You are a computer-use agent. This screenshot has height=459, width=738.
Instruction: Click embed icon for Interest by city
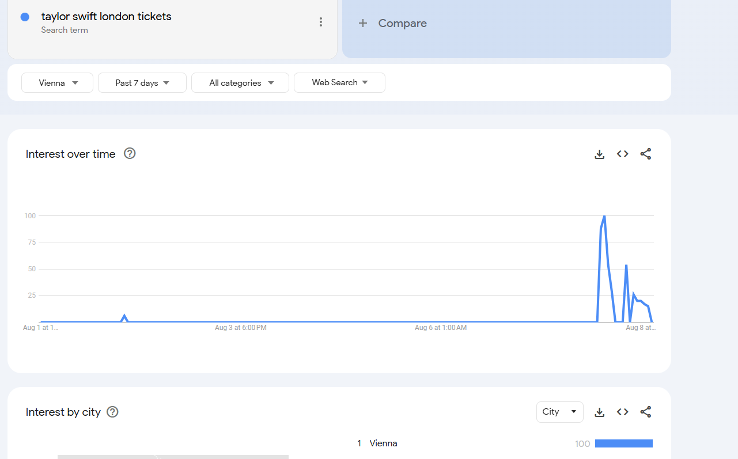(622, 412)
